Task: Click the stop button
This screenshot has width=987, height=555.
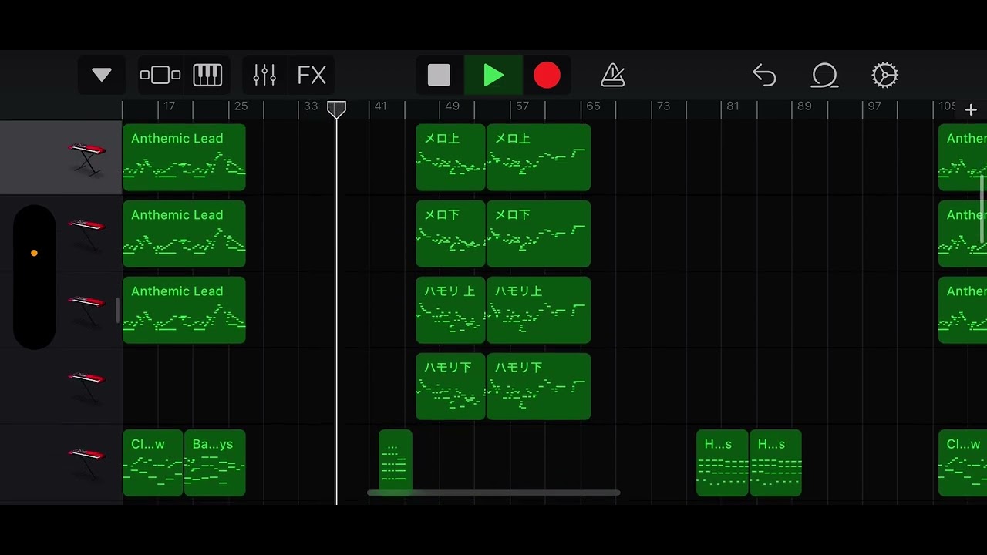Action: pyautogui.click(x=439, y=76)
